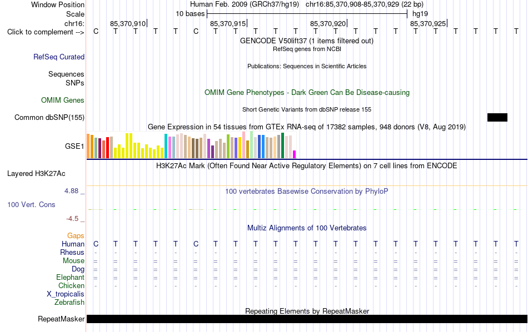Open 'RefSeq genes from NCBI' track title

click(307, 49)
